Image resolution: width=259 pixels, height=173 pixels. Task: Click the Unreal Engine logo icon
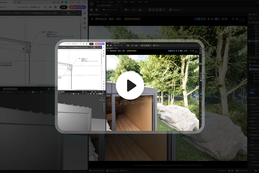[92, 4]
